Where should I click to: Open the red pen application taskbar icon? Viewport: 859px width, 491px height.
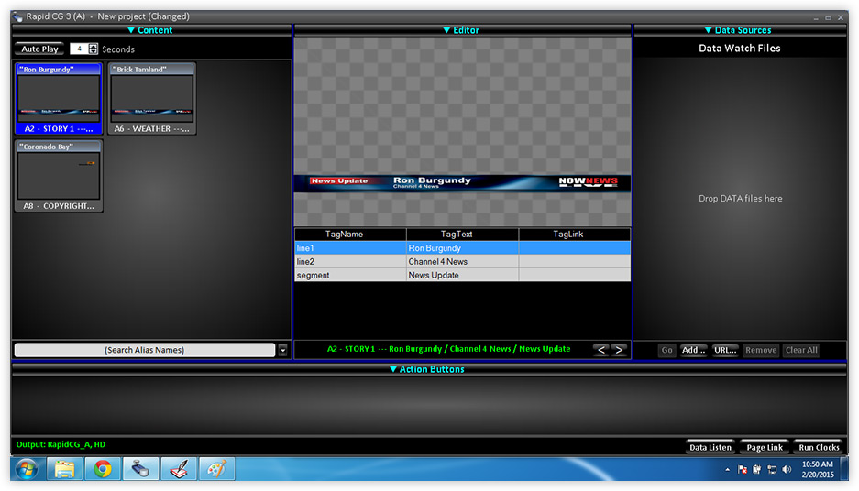click(179, 469)
